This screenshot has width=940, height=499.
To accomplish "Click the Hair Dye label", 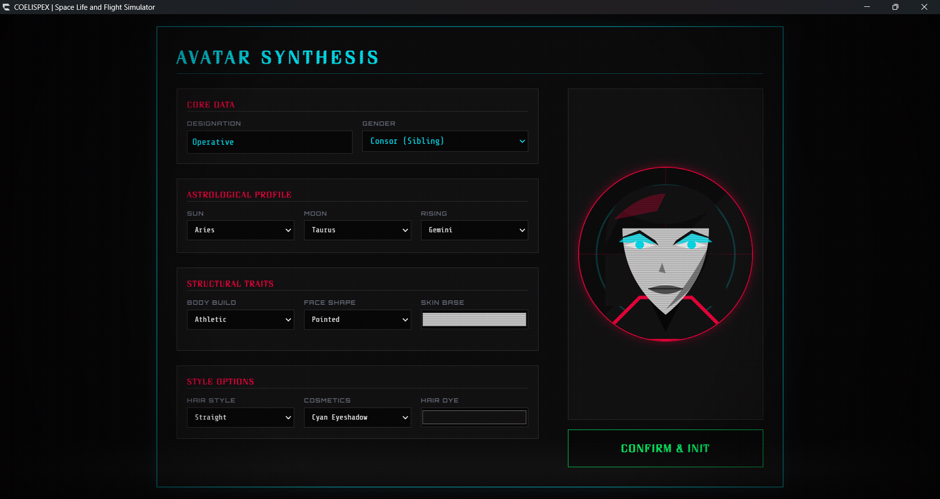I will click(440, 401).
